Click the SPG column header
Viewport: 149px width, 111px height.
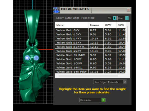pos(121,25)
